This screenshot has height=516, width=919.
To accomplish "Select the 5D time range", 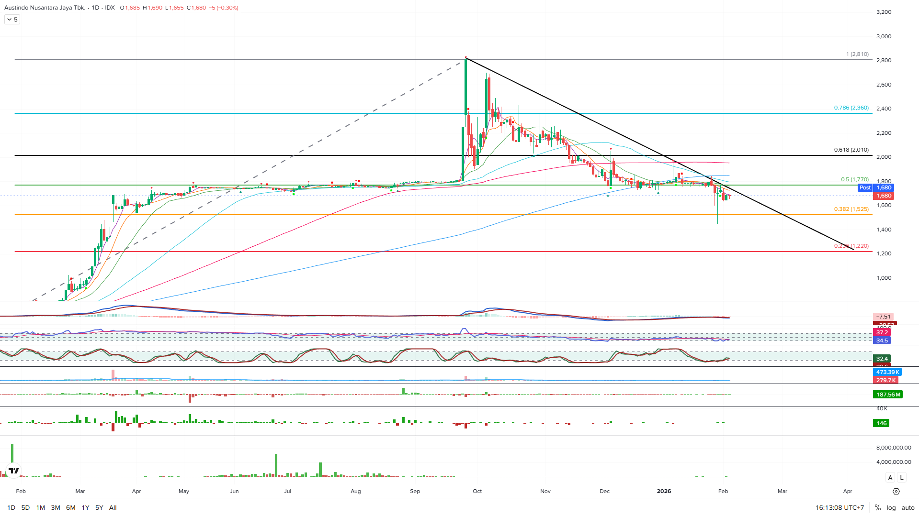I will pos(25,508).
